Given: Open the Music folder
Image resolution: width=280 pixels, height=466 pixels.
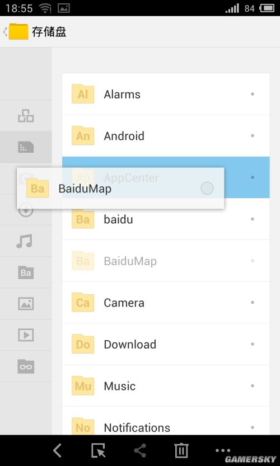Looking at the screenshot, I should click(166, 386).
